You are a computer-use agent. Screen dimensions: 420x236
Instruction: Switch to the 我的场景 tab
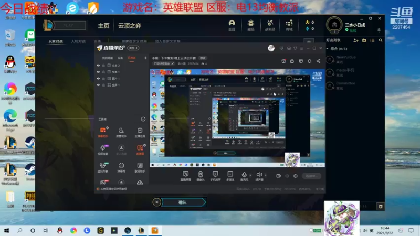(108, 58)
